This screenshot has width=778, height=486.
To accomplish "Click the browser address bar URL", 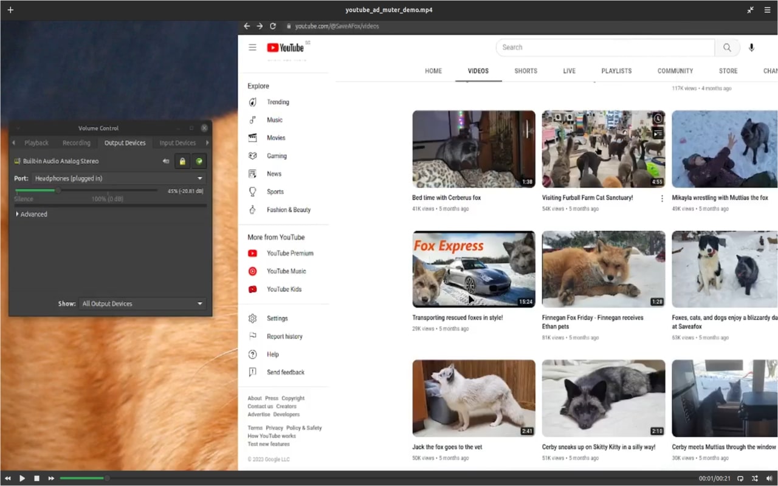I will pos(337,26).
